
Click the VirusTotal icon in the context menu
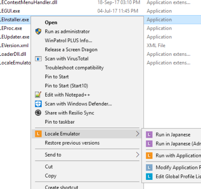[x=38, y=59]
